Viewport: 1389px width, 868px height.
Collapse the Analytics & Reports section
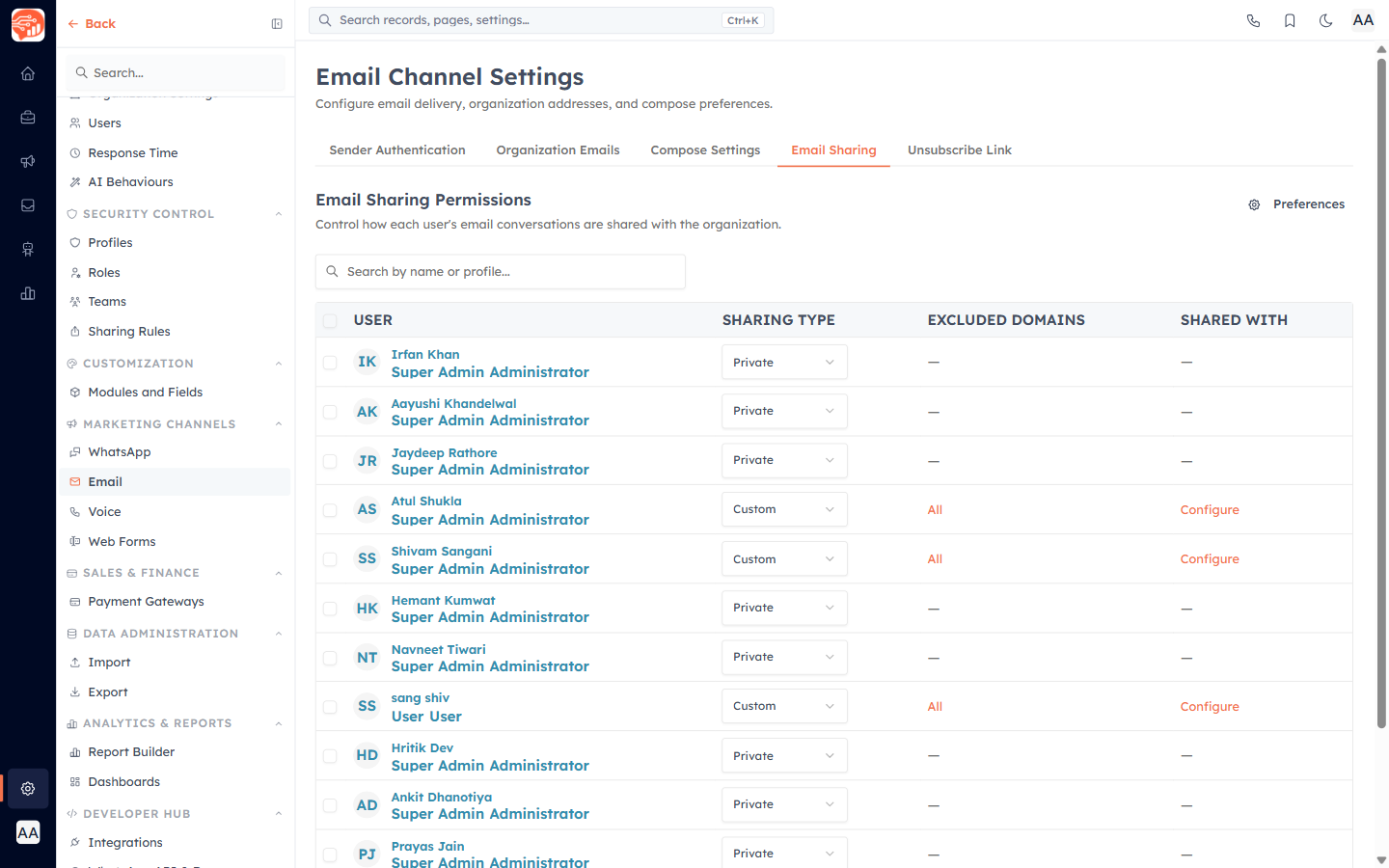pos(279,723)
